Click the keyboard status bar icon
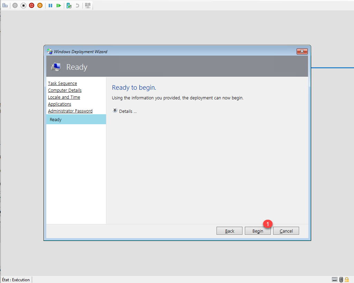Screen dimensions: 354x283 tap(334, 279)
